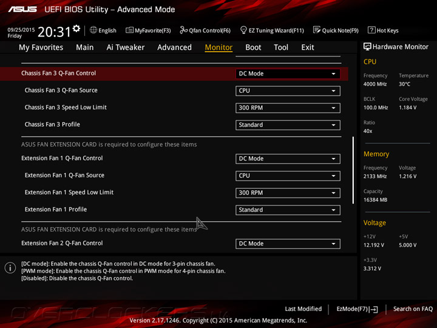The width and height of the screenshot is (437, 328).
Task: Select the Extension Fan 2 Q-Fan Control label
Action: pyautogui.click(x=62, y=243)
